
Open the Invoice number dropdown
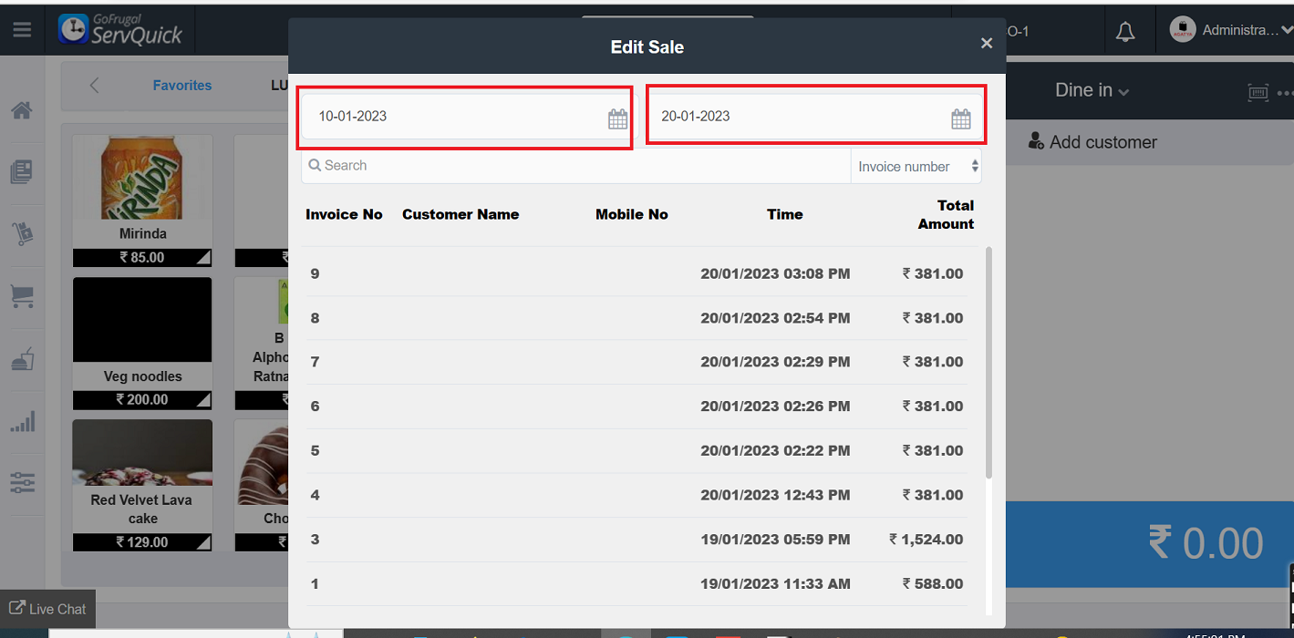click(x=916, y=167)
